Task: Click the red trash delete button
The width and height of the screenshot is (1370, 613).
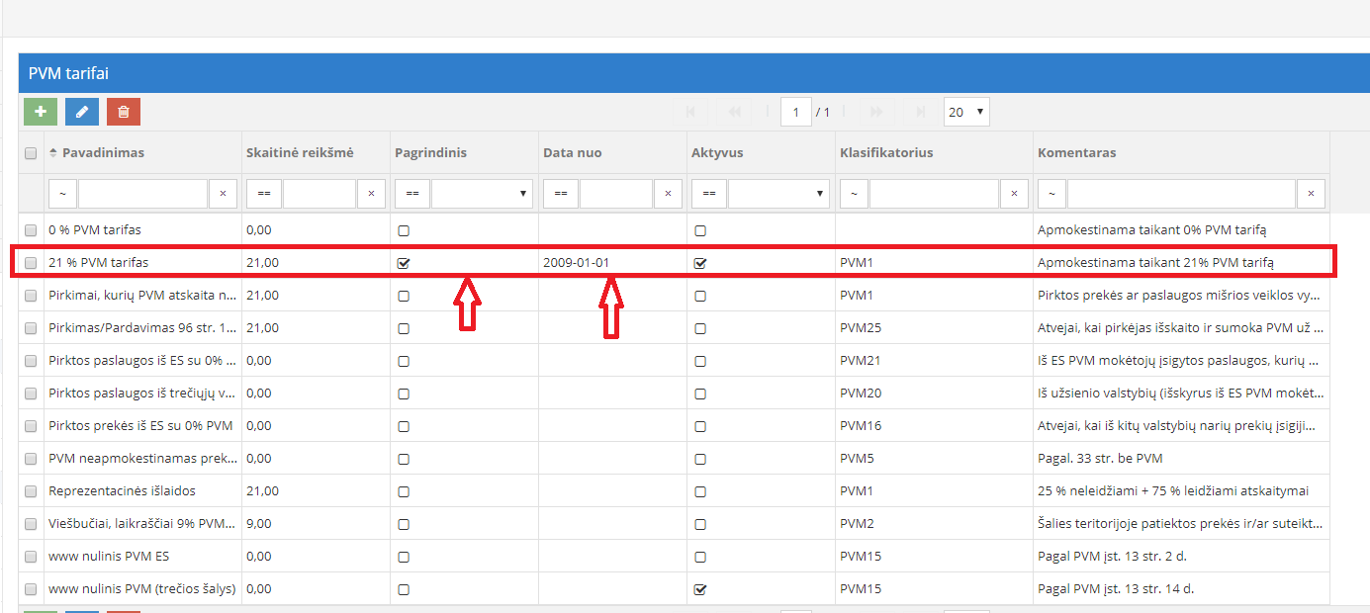Action: (124, 112)
